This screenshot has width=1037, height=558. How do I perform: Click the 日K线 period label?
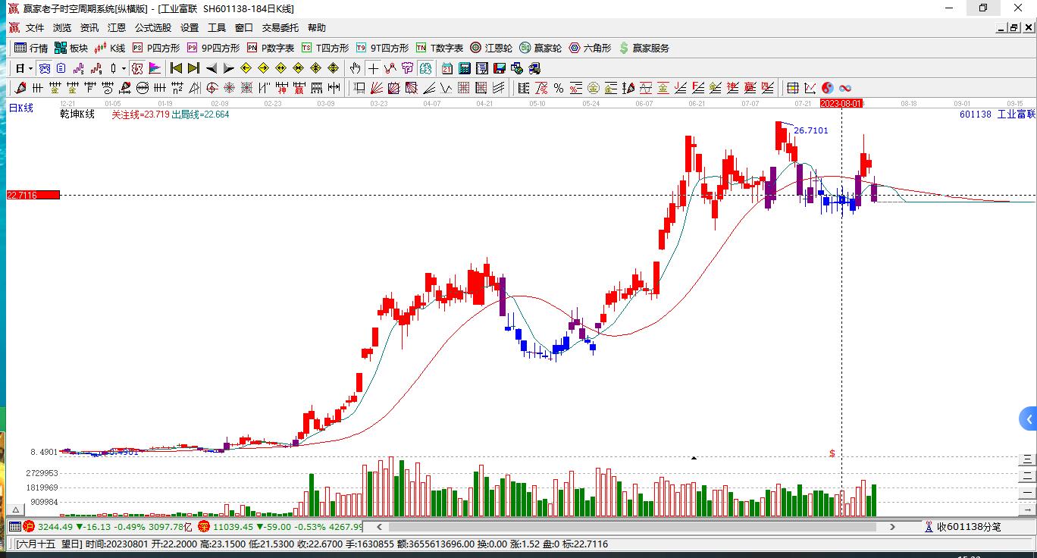21,108
